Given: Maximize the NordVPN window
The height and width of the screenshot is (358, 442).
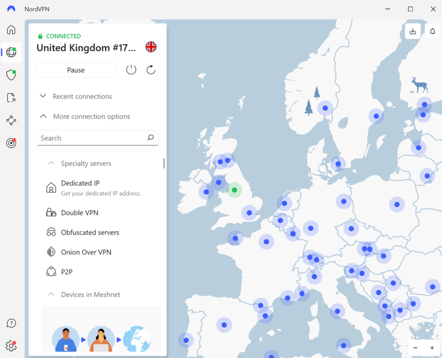Looking at the screenshot, I should tap(411, 9).
